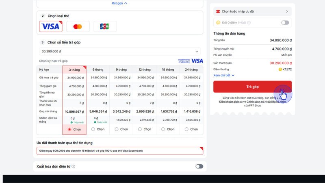Select the 12 tháng Chọn radio button

click(x=140, y=129)
